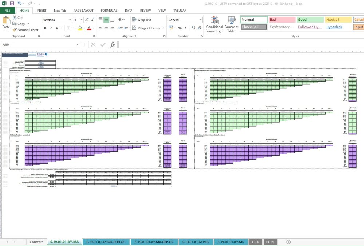The image size is (364, 246).
Task: Click the Paste clipboard icon
Action: pyautogui.click(x=6, y=20)
